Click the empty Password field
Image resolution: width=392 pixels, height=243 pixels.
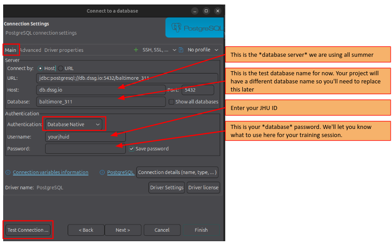85,149
